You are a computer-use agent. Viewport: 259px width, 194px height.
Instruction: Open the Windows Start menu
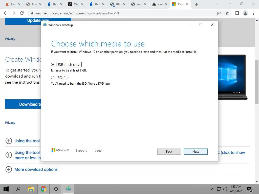point(6,189)
